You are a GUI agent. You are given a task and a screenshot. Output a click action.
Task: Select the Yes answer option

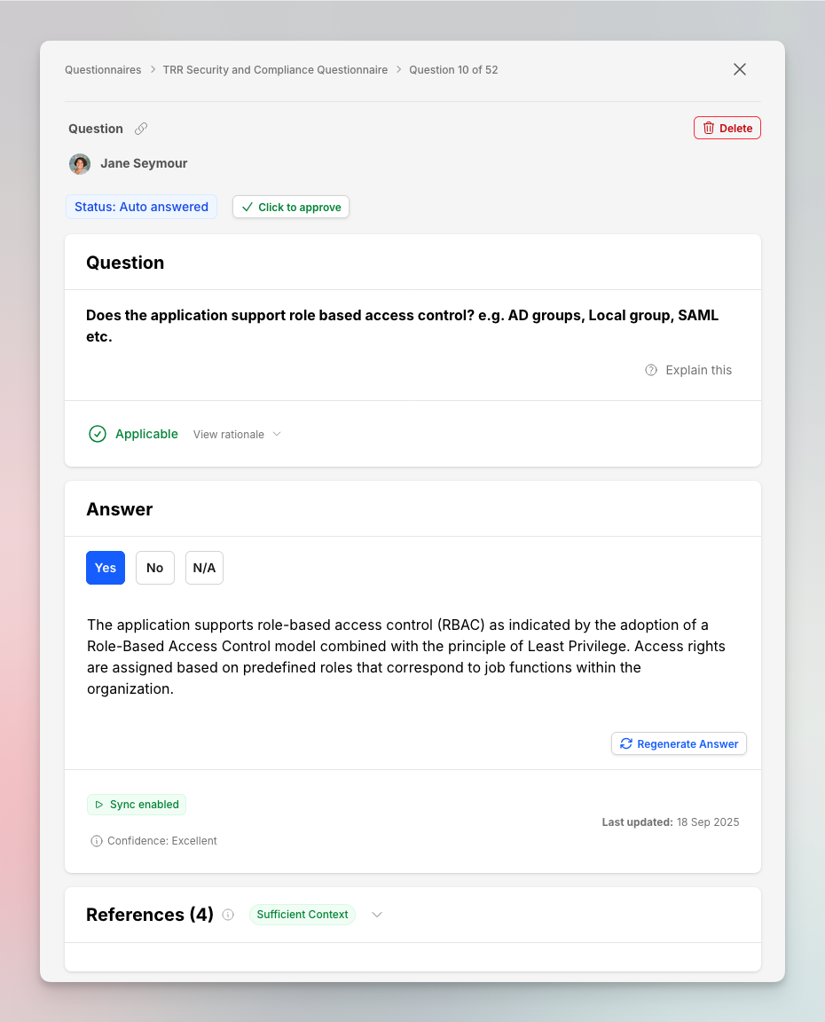click(106, 568)
